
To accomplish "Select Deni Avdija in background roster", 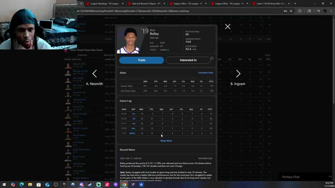I will pyautogui.click(x=78, y=78).
